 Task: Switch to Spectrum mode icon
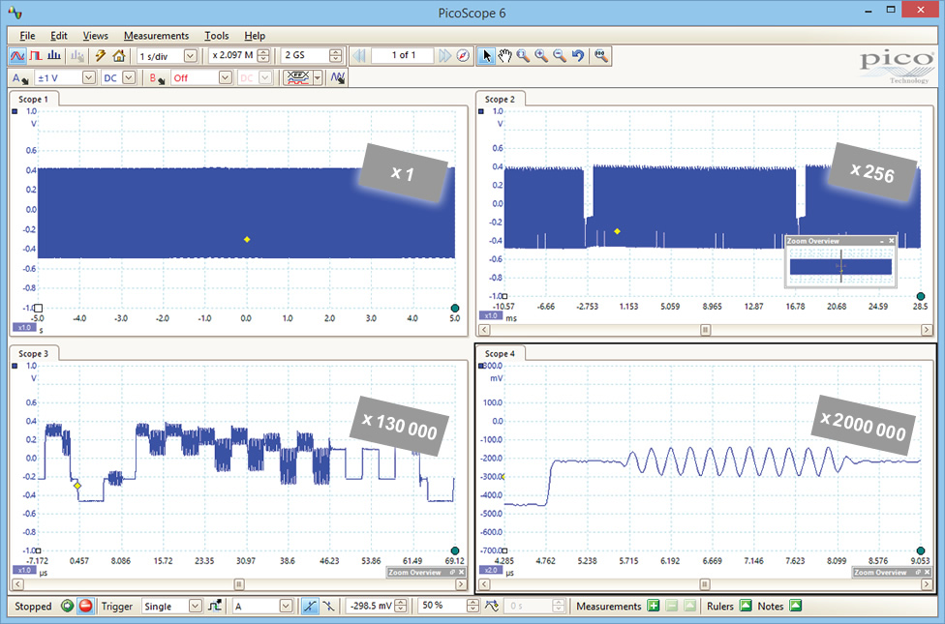[x=53, y=56]
